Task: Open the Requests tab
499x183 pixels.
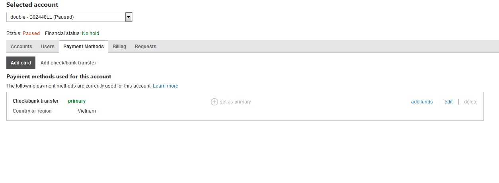Action: (146, 47)
